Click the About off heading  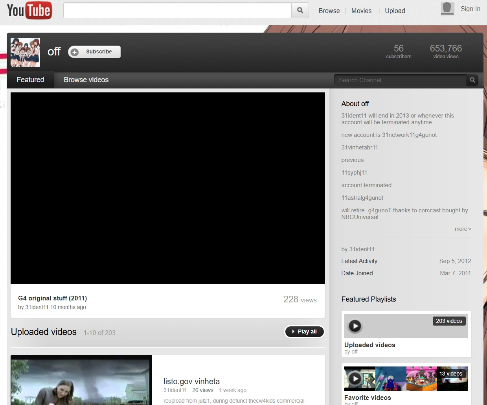(355, 104)
